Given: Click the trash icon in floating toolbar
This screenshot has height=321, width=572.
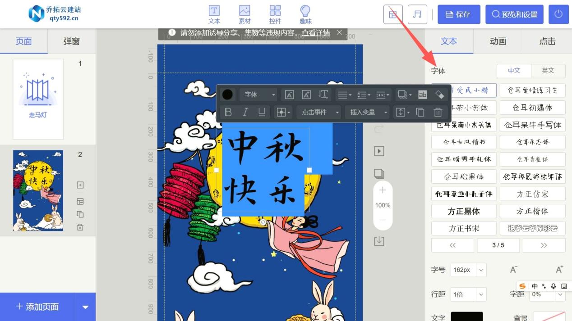Looking at the screenshot, I should point(438,112).
